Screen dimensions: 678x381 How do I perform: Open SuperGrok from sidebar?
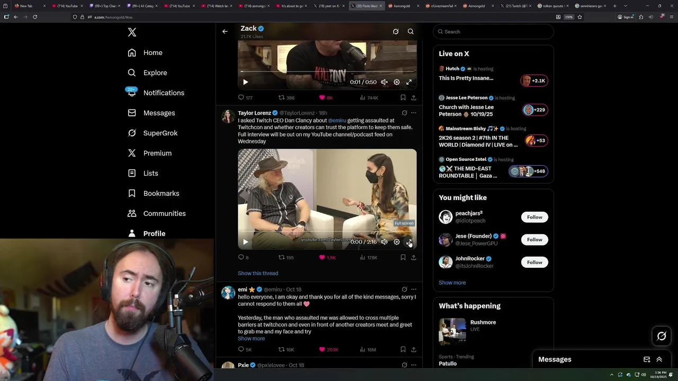(153, 133)
